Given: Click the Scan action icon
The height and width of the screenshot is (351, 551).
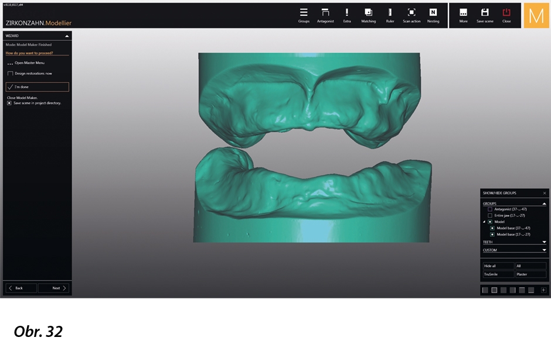Looking at the screenshot, I should [x=411, y=13].
